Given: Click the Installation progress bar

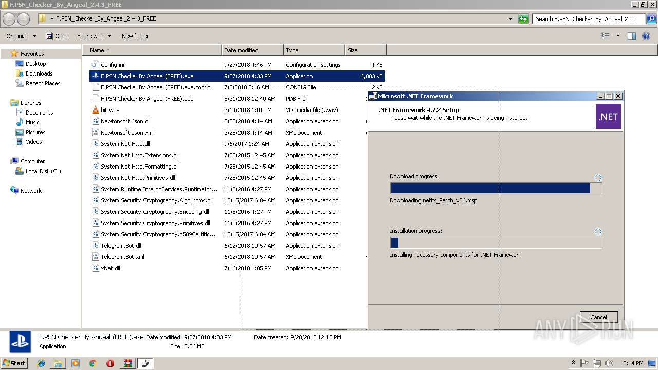Looking at the screenshot, I should (496, 243).
